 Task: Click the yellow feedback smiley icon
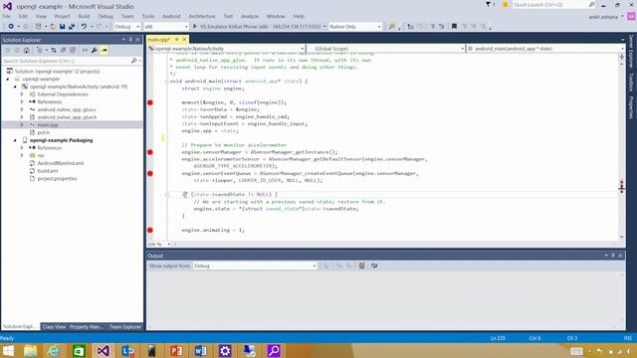point(505,4)
